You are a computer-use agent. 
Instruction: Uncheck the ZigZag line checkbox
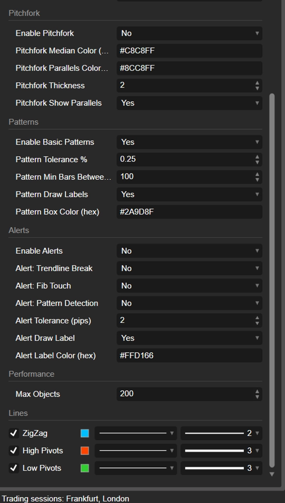tap(12, 433)
